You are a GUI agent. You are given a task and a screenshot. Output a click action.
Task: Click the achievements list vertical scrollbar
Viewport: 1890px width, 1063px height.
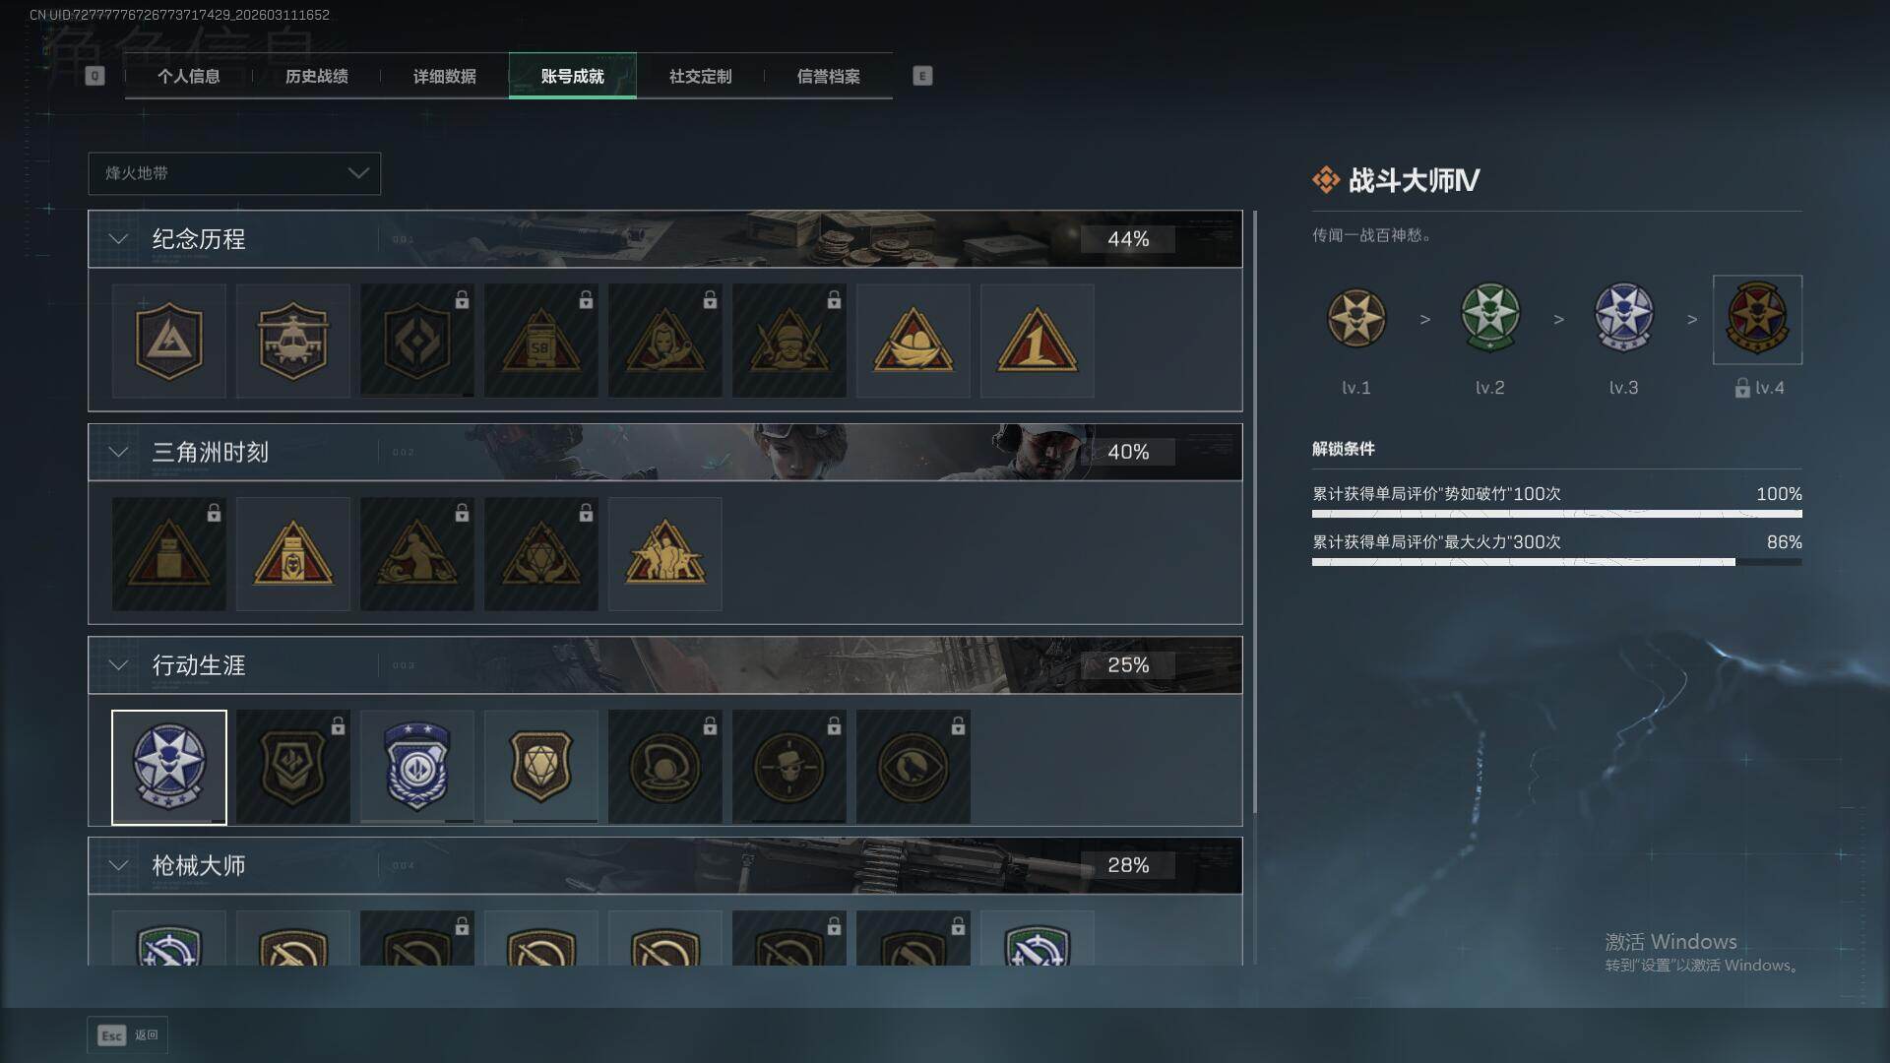pyautogui.click(x=1254, y=512)
